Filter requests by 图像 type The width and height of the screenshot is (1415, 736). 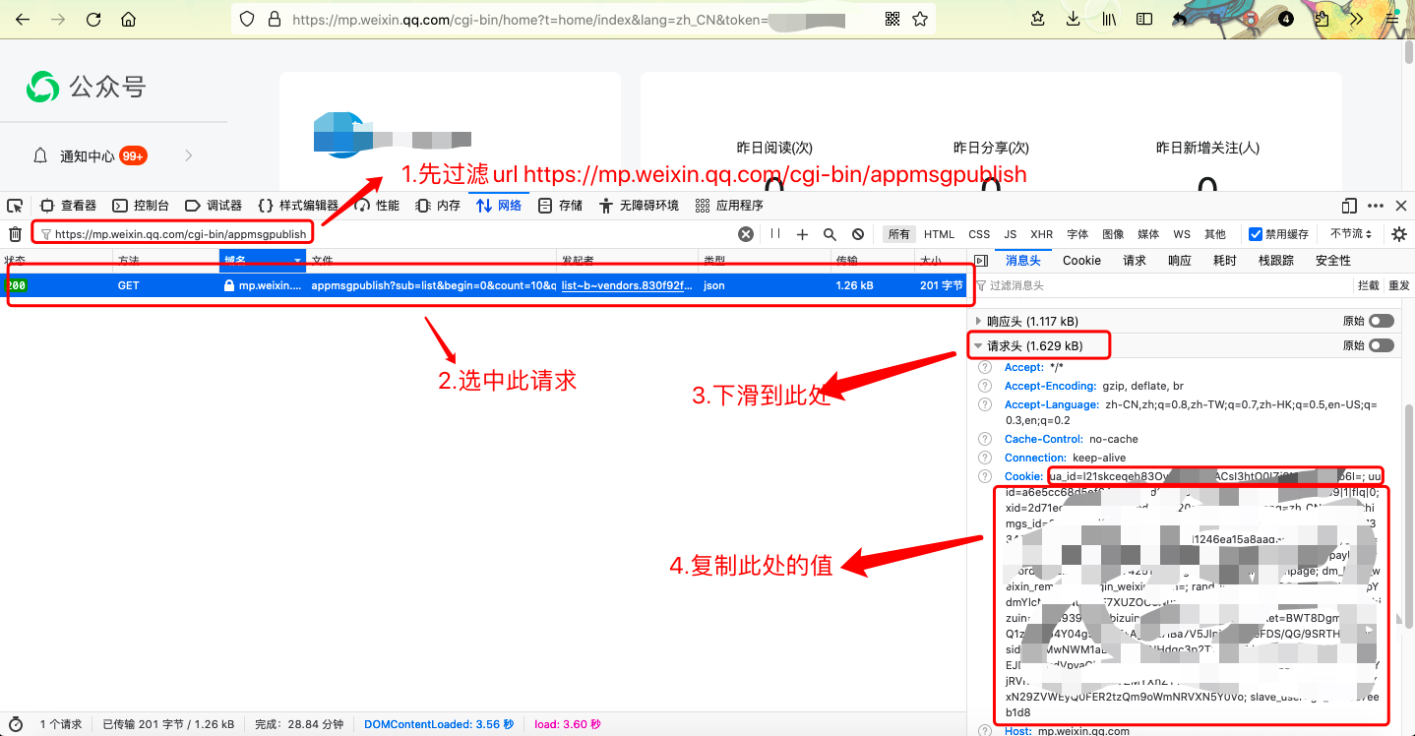(x=1113, y=234)
